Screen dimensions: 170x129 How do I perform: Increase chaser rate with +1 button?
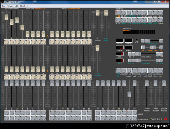coord(161,41)
